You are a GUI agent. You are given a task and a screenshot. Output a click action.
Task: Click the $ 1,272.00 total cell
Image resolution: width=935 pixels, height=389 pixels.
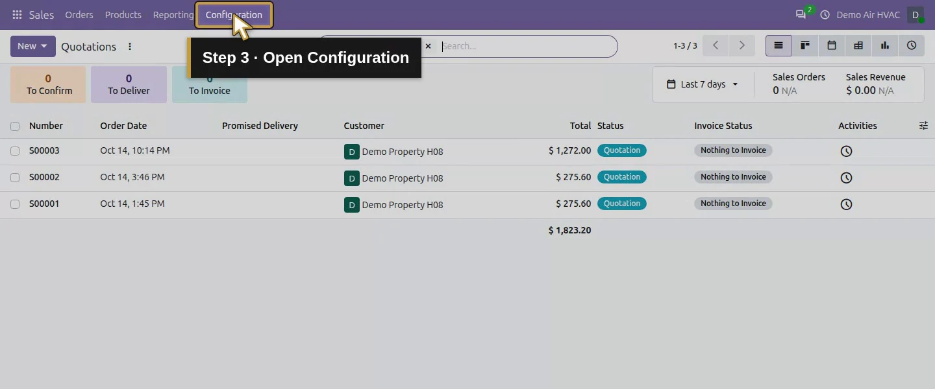point(569,150)
